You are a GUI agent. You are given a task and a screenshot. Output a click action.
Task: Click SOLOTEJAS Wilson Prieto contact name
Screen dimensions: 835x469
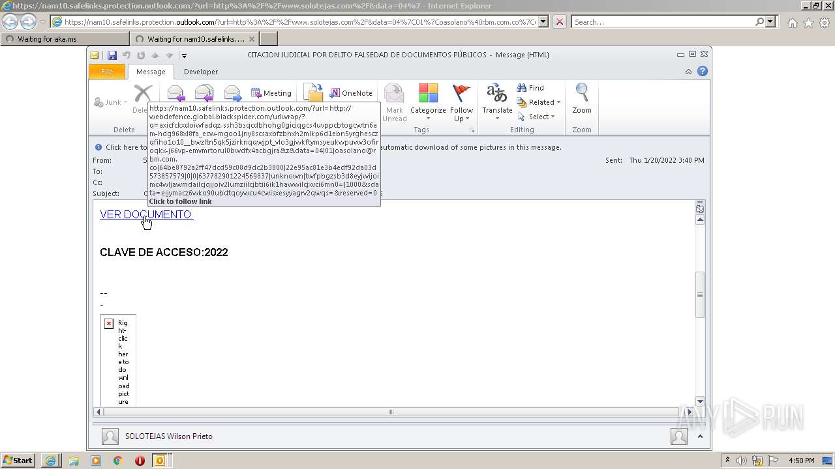click(169, 436)
